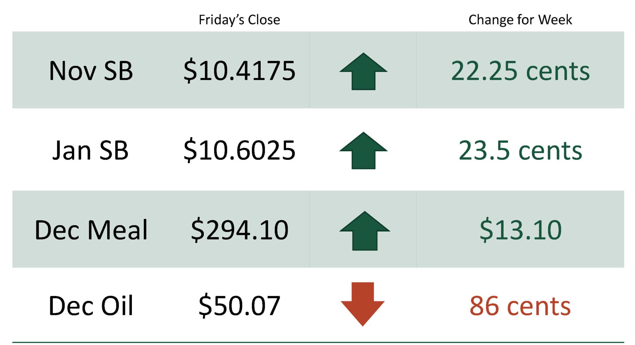The width and height of the screenshot is (635, 345).
Task: Click the $10.4175 closing price
Action: tap(239, 71)
